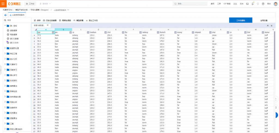279x133 pixels.
Task: Collapse the 源/目标 folder
Action: tap(5, 26)
